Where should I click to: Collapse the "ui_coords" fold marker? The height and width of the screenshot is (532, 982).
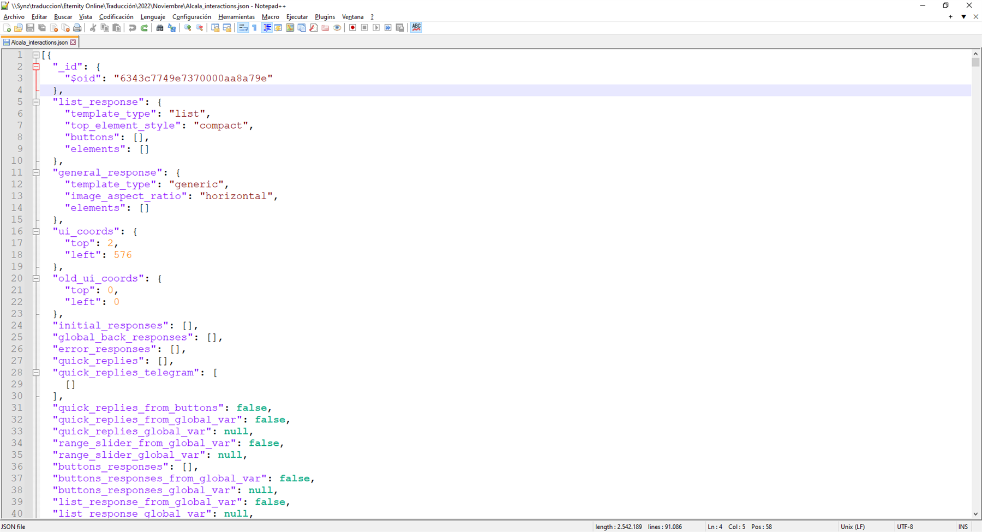36,231
